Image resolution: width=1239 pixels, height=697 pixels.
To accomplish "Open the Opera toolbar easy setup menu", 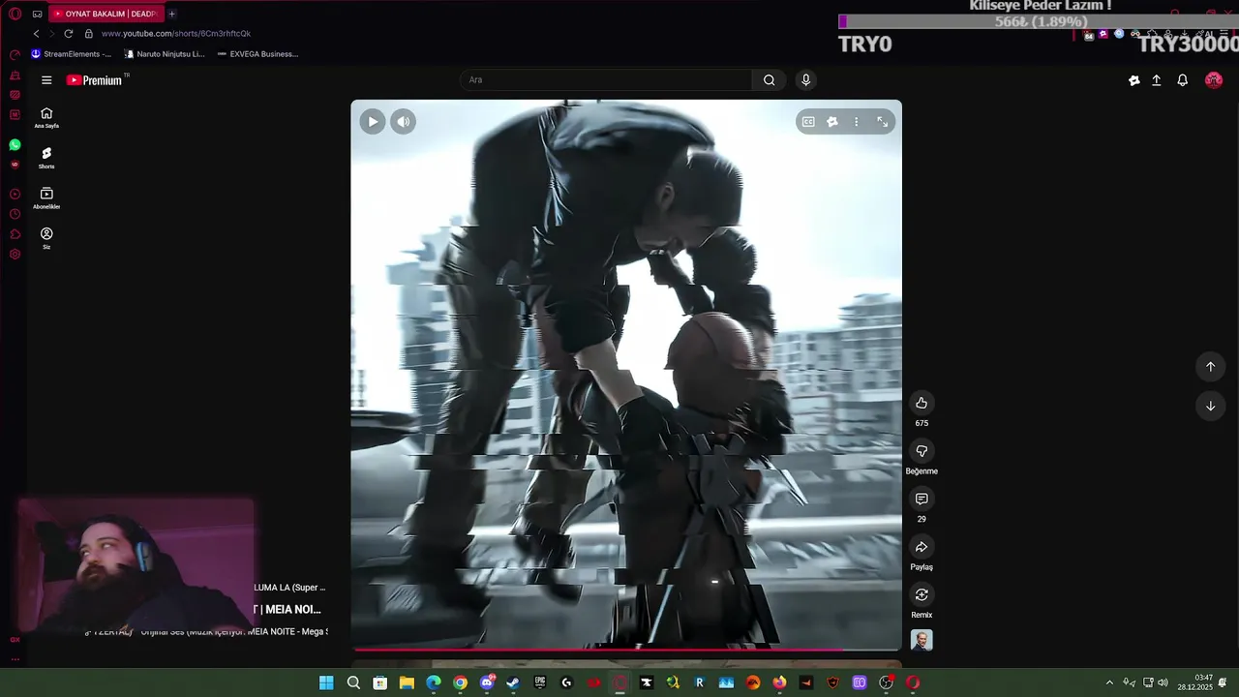I will pos(1224,34).
